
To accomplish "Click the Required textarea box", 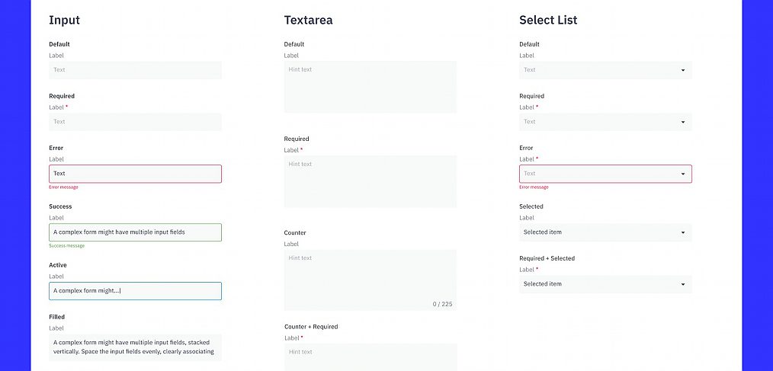I will tap(370, 181).
